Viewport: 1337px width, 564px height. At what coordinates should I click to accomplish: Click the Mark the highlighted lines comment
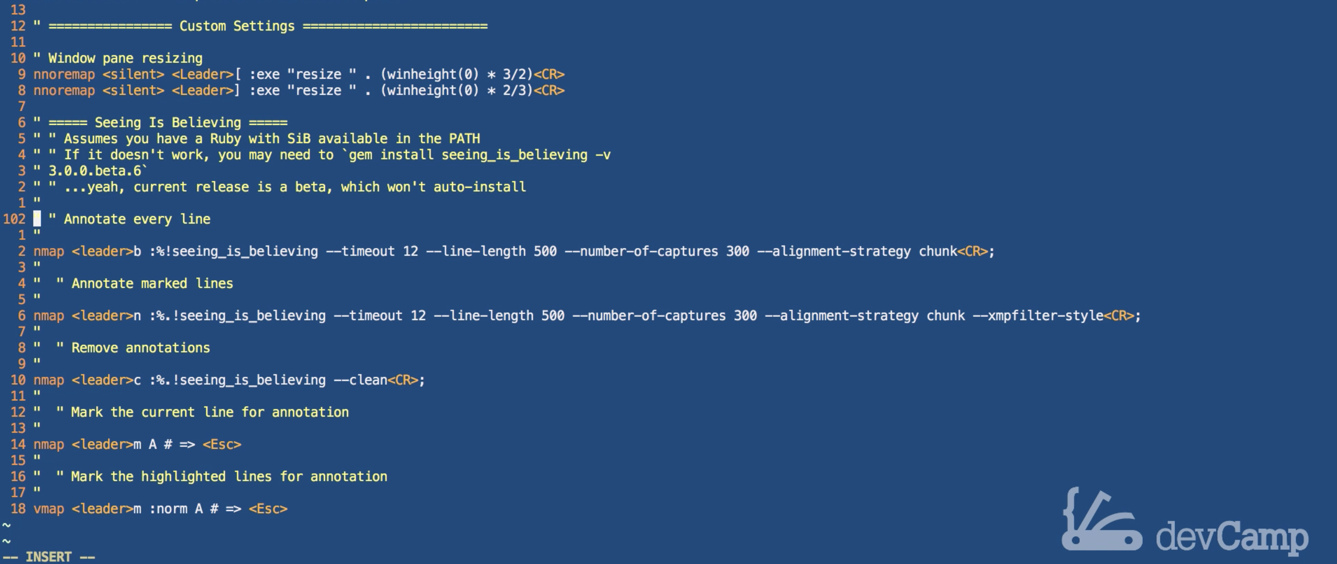(229, 477)
